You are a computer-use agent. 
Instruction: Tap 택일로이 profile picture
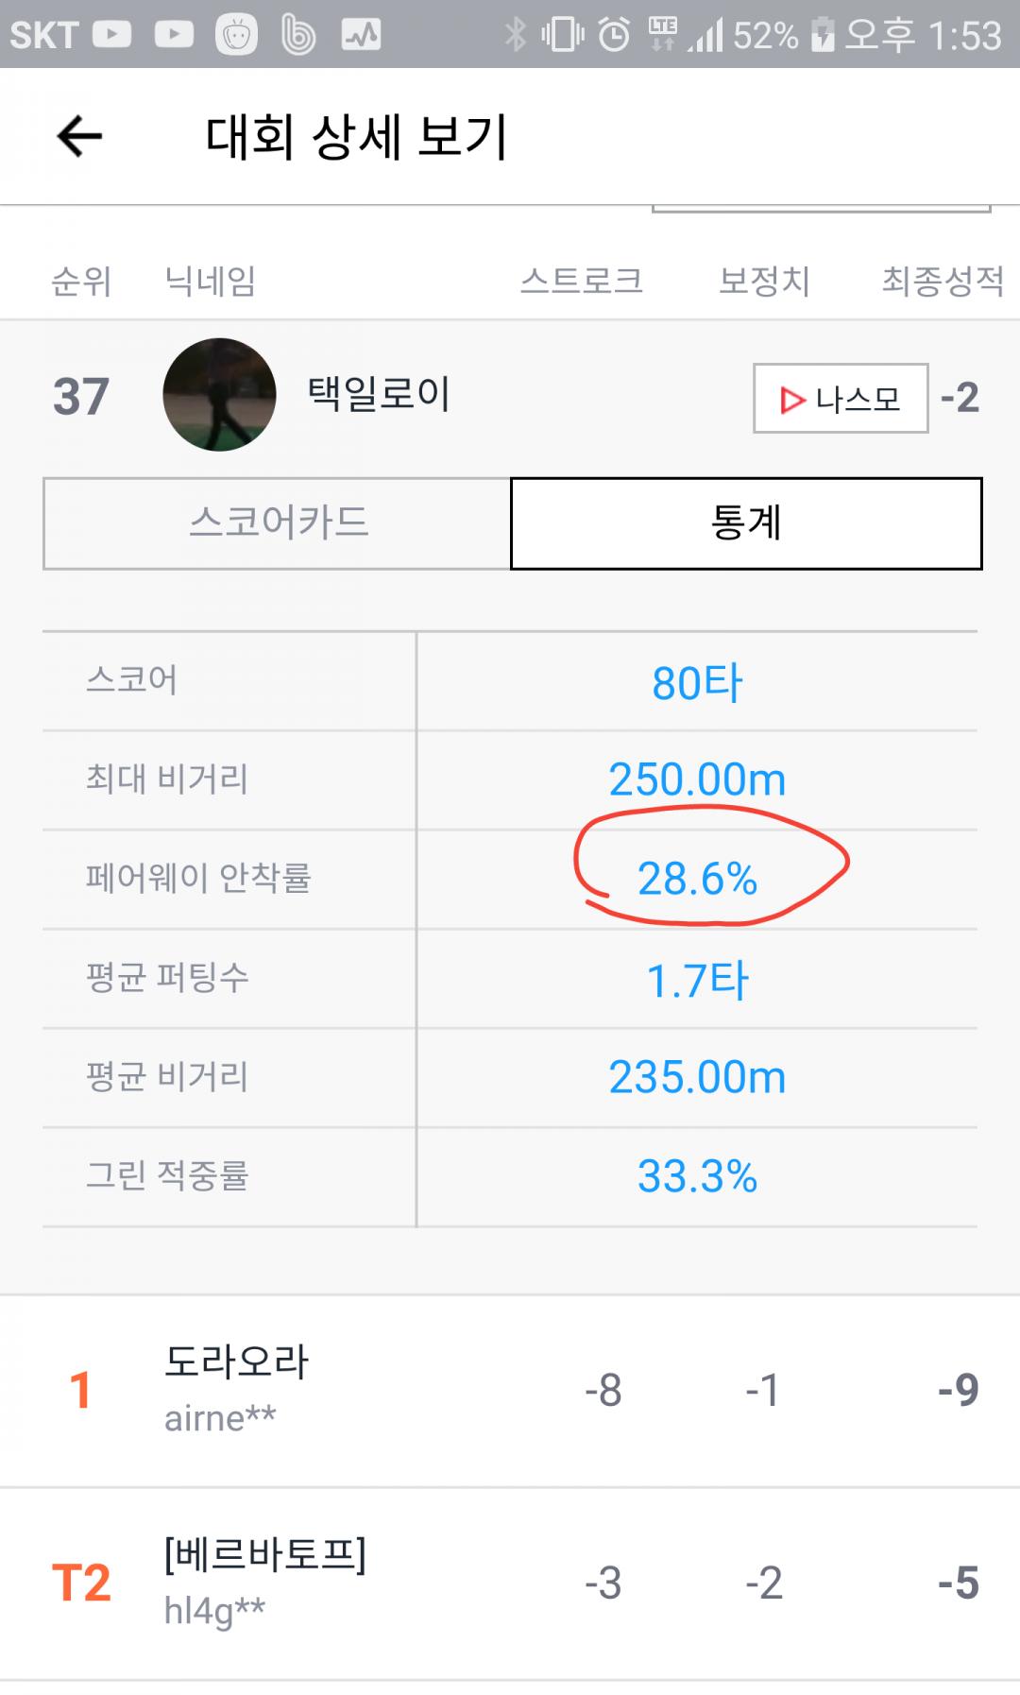click(x=219, y=395)
